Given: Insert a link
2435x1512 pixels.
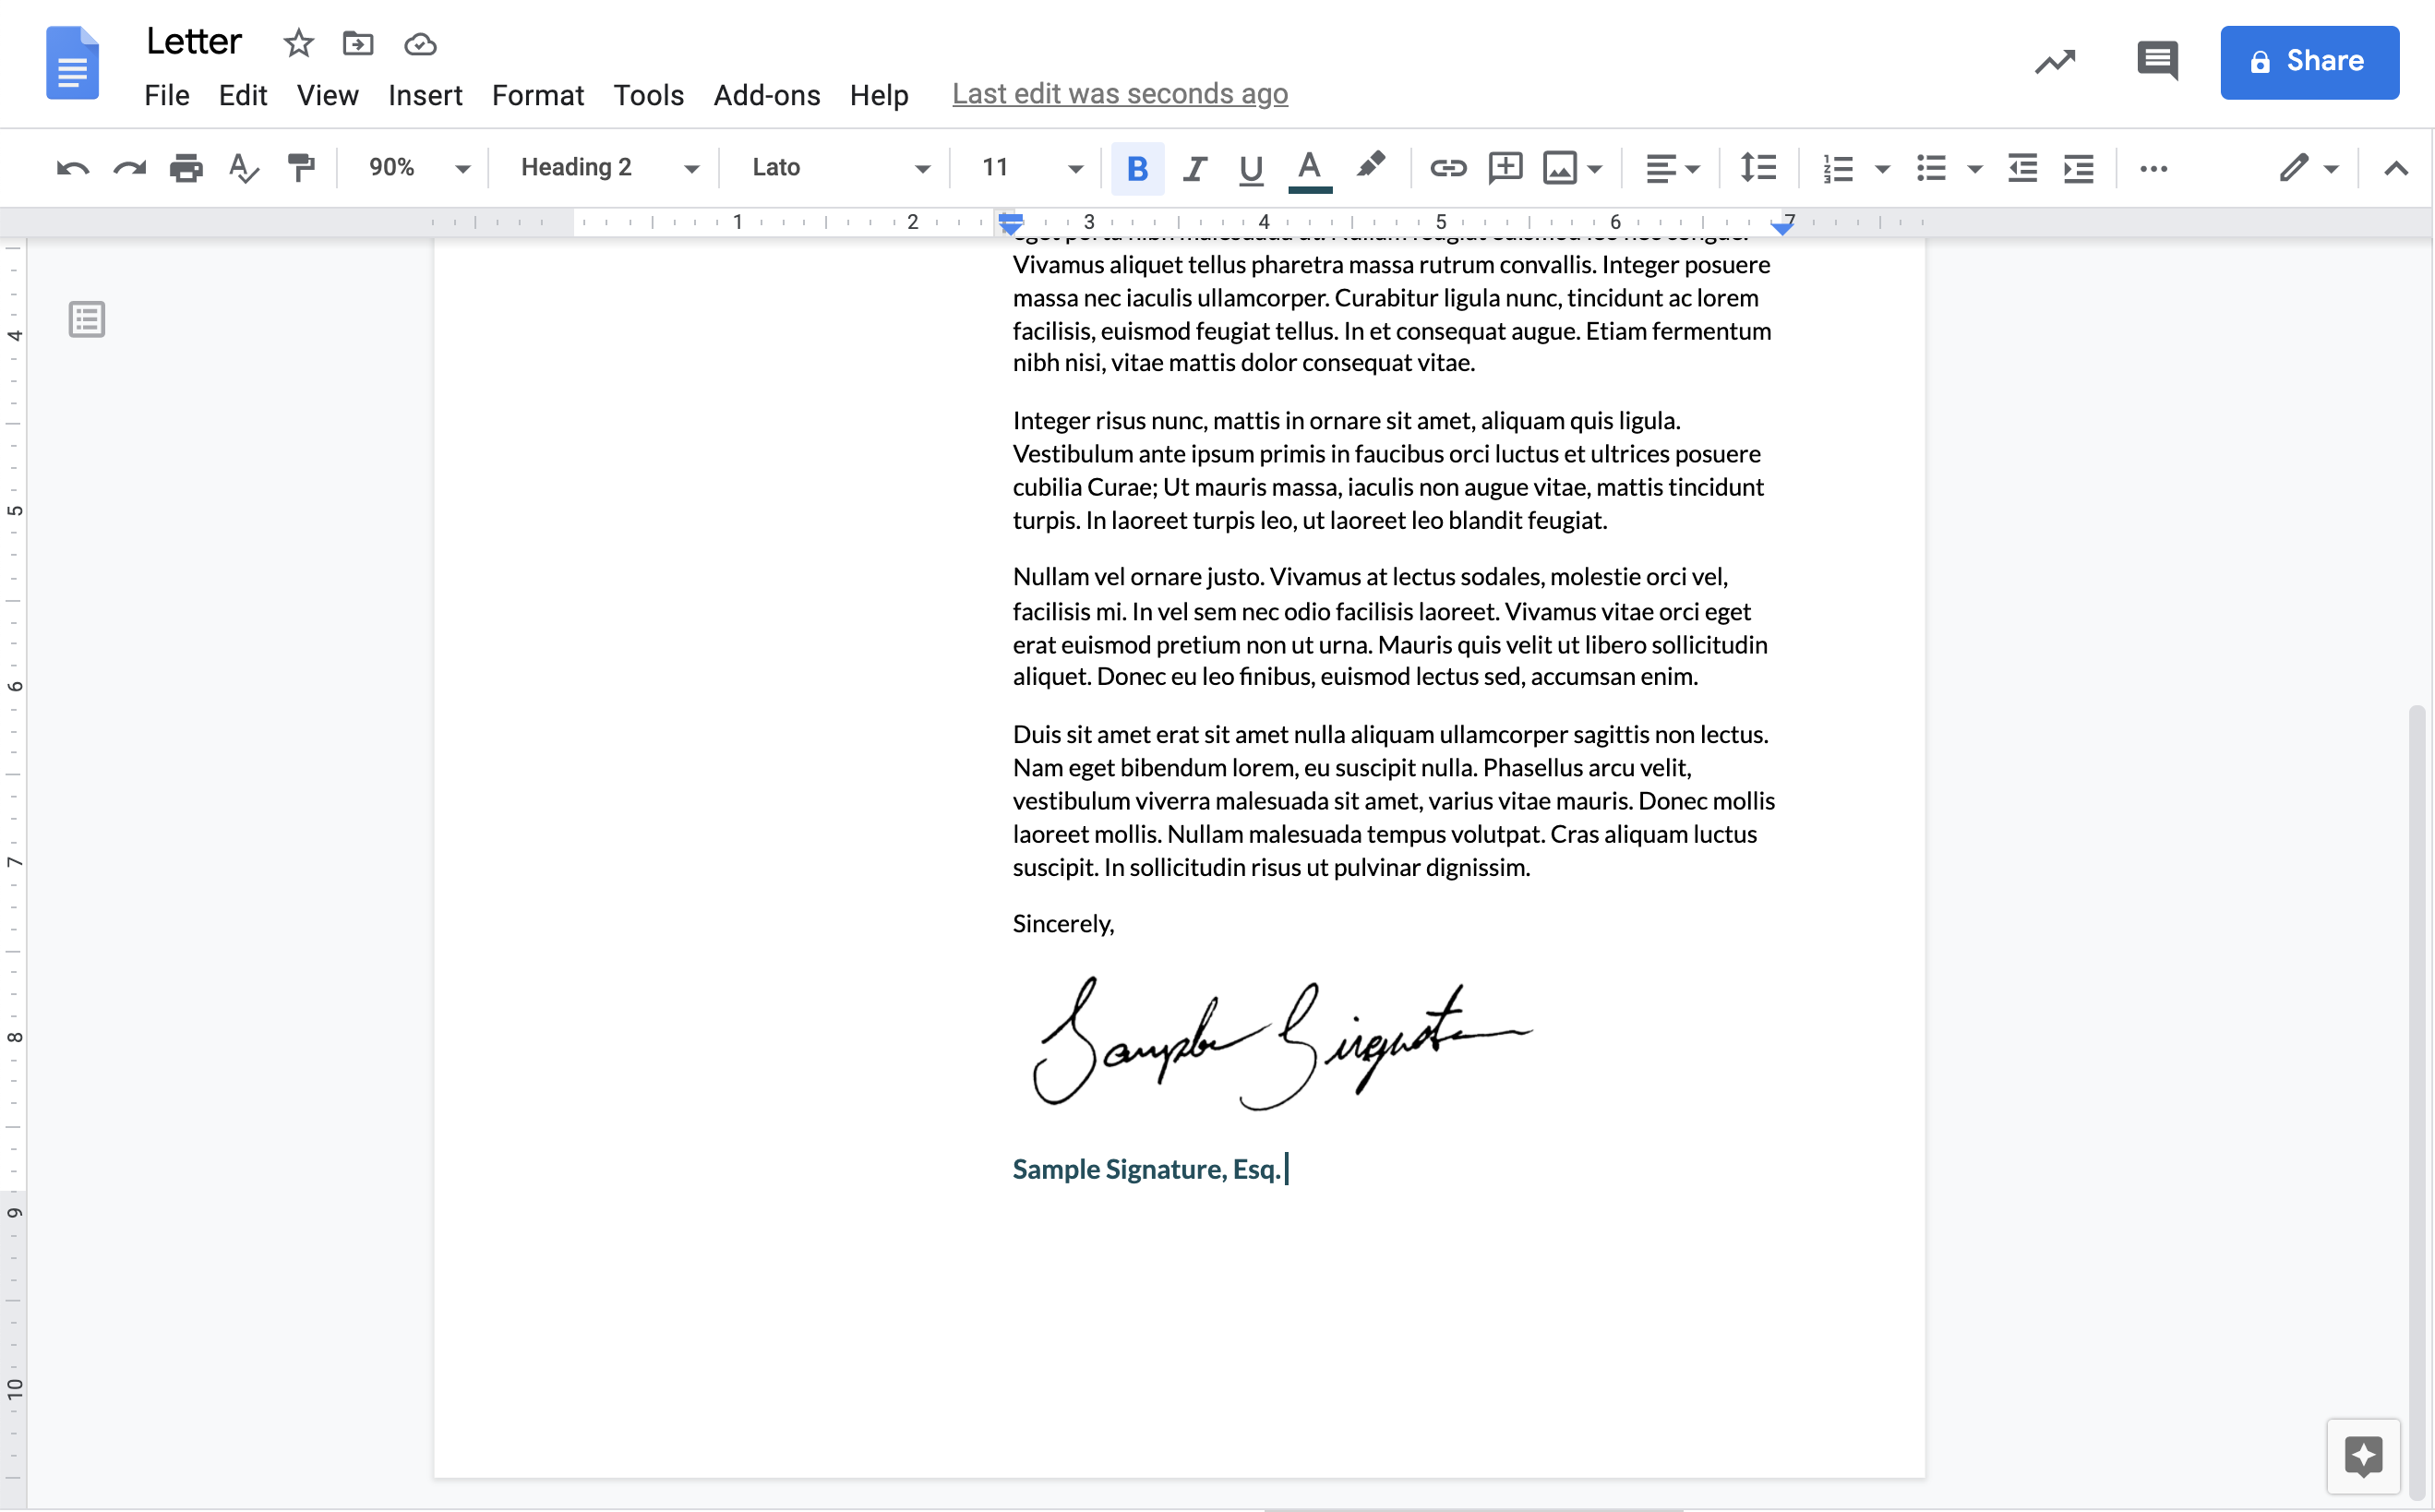Looking at the screenshot, I should (x=1448, y=168).
